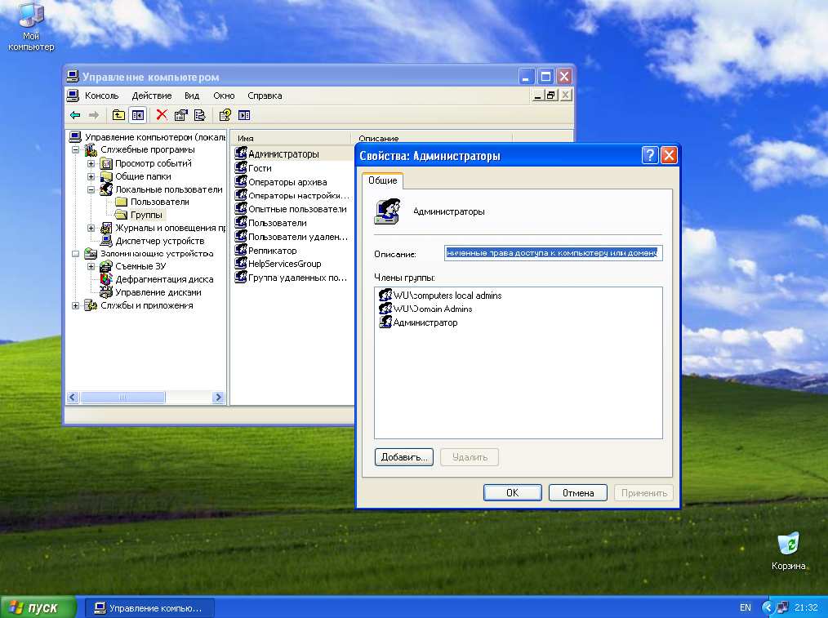Select the Пользователи удален... group row
Viewport: 828px width, 618px height.
pyautogui.click(x=292, y=237)
